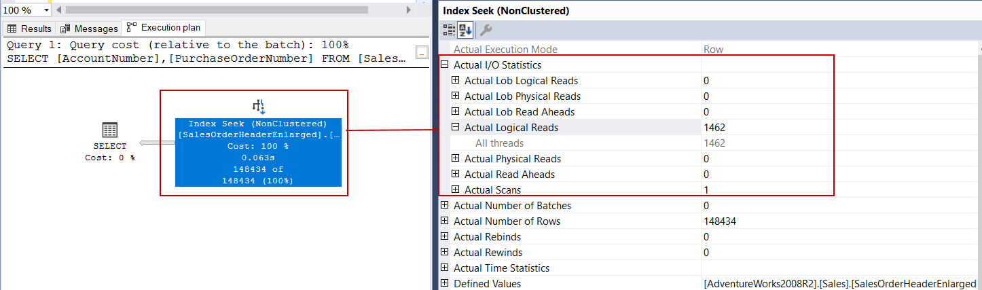Collapse the Actual Logical Reads row
This screenshot has height=290, width=982.
coord(456,128)
